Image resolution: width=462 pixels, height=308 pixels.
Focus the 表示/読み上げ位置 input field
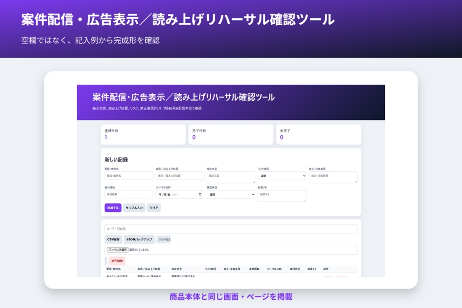click(180, 176)
